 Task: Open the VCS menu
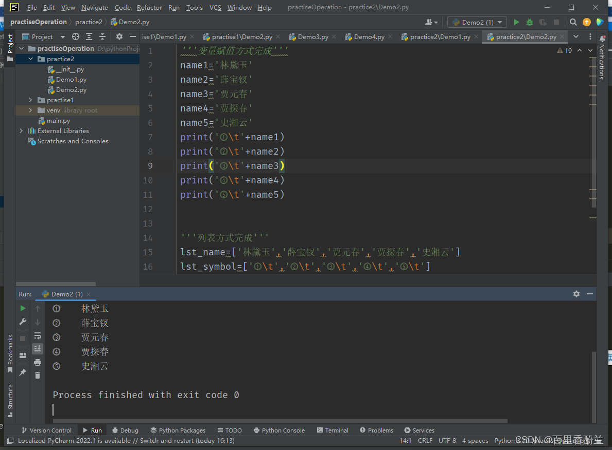[x=215, y=7]
